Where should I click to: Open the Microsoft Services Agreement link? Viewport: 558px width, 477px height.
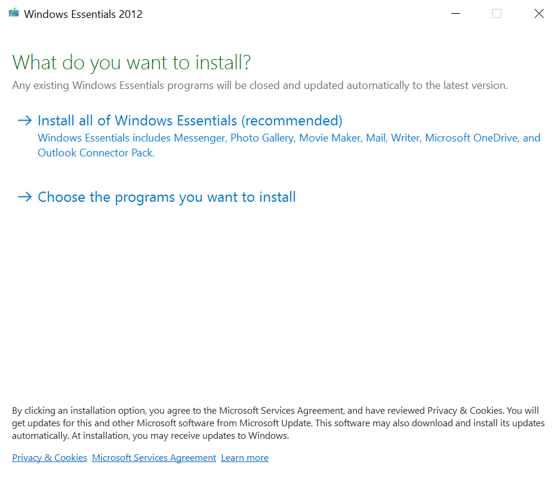click(x=154, y=457)
